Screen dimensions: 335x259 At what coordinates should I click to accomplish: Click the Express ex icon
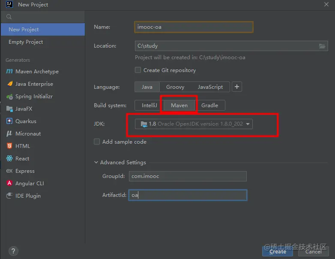(9, 171)
